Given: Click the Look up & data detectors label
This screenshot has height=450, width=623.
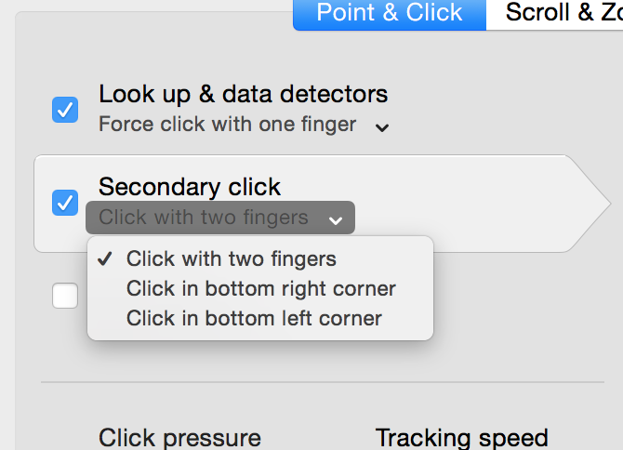Looking at the screenshot, I should pos(243,94).
